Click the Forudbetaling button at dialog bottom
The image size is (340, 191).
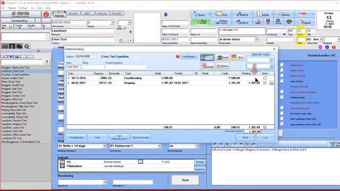pos(76,137)
